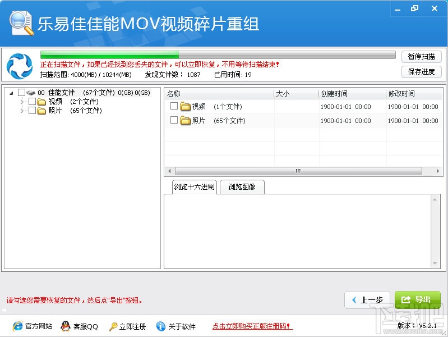Click the 视频 row 创建时间 1900-01-01 cell
The width and height of the screenshot is (448, 337).
346,107
